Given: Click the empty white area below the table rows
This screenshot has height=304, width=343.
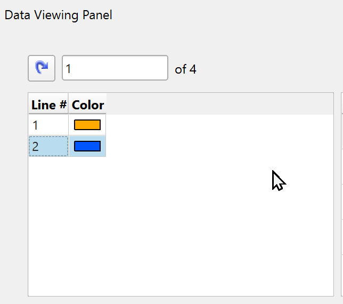Looking at the screenshot, I should [x=181, y=229].
